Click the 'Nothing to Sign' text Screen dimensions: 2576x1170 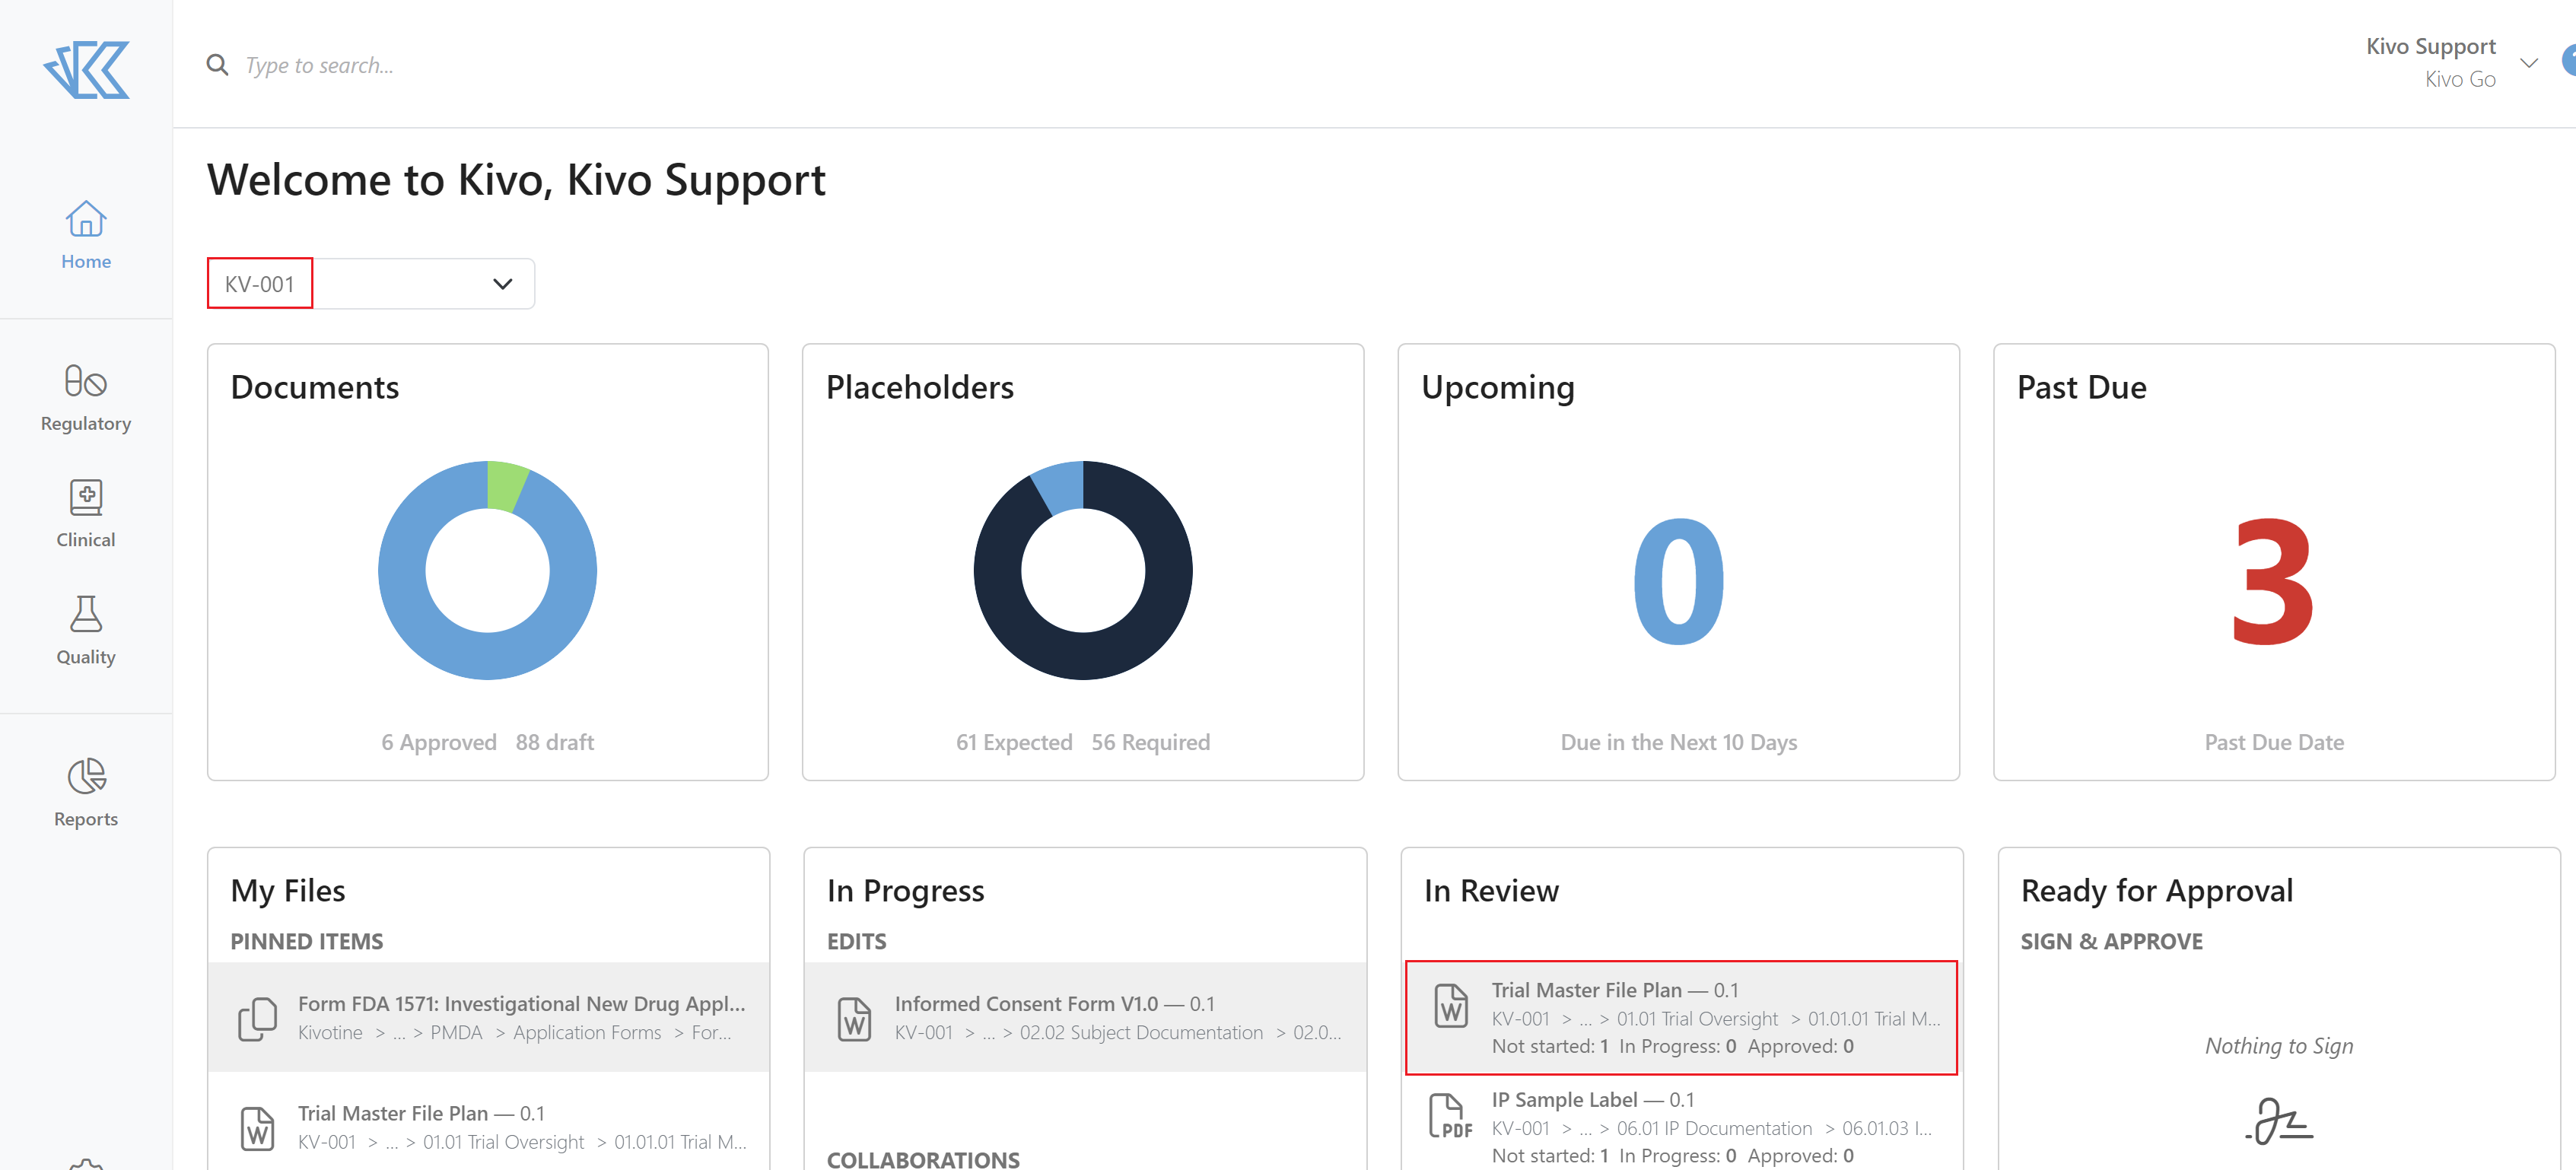pos(2279,1045)
